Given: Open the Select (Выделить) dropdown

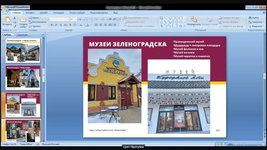Looking at the screenshot, I should click(256, 26).
